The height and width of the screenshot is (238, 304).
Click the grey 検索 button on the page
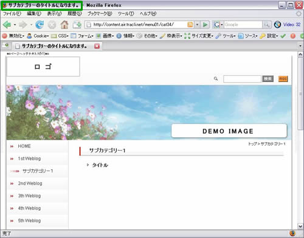pos(268,79)
